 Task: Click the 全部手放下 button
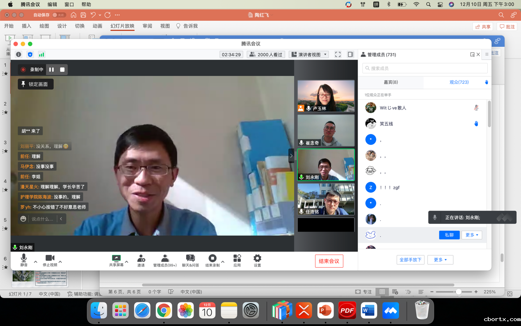410,259
